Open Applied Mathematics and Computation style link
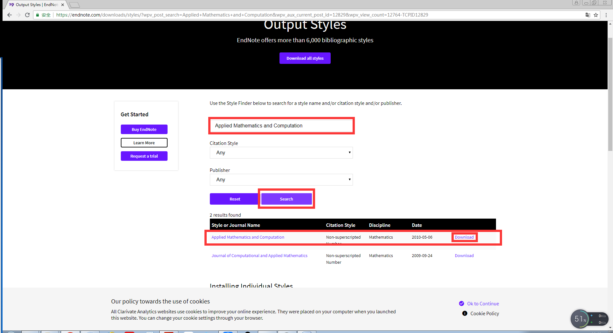 248,237
